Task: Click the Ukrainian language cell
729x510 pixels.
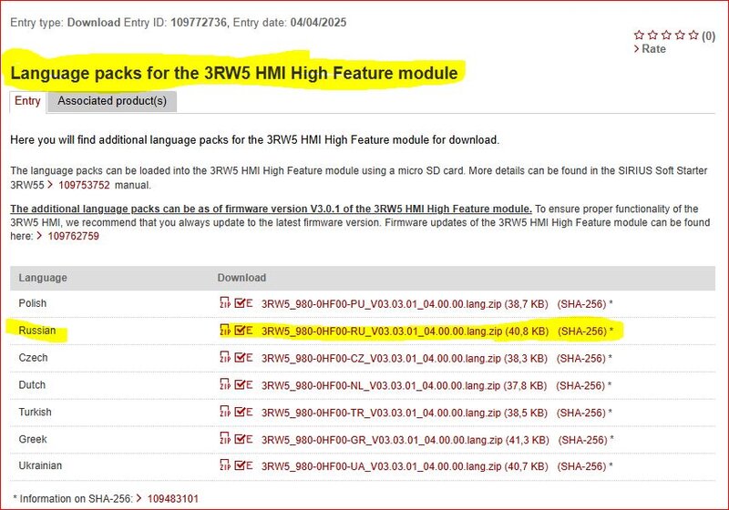Action: [x=40, y=465]
